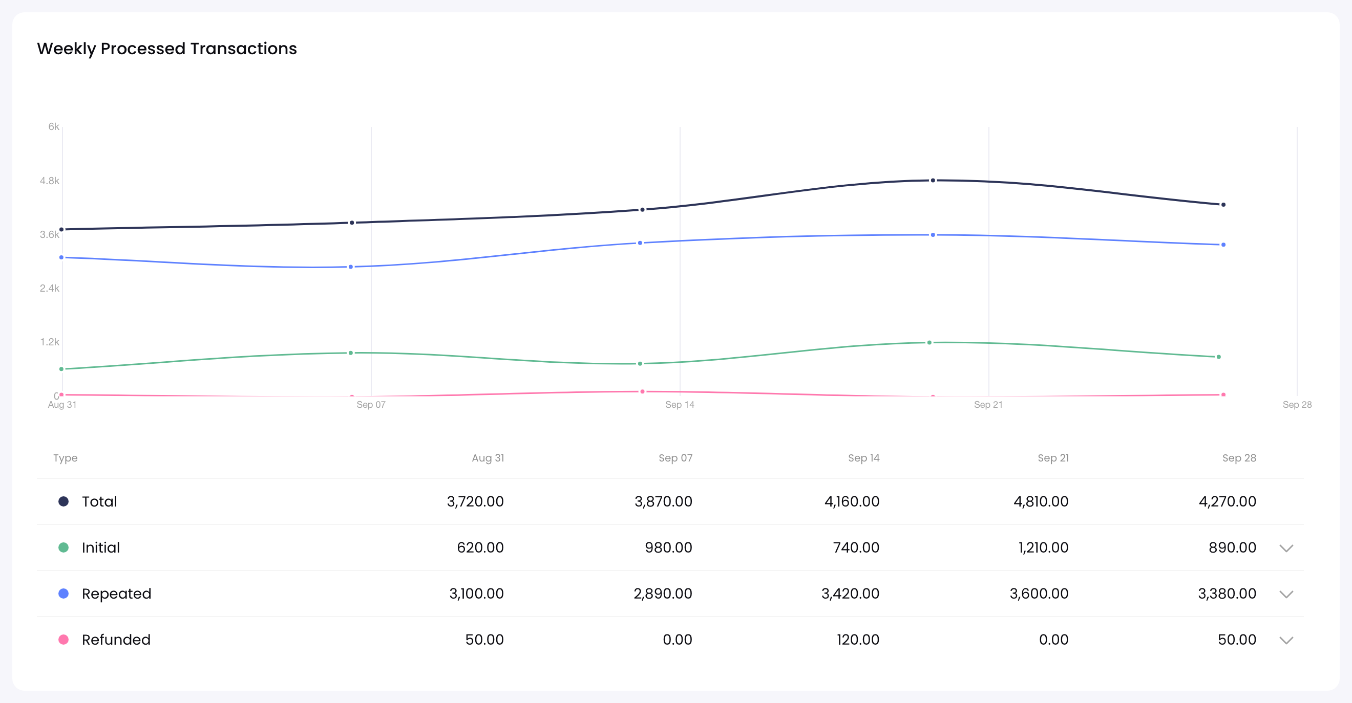Expand the Refunded row chevron
The width and height of the screenshot is (1352, 703).
1286,640
